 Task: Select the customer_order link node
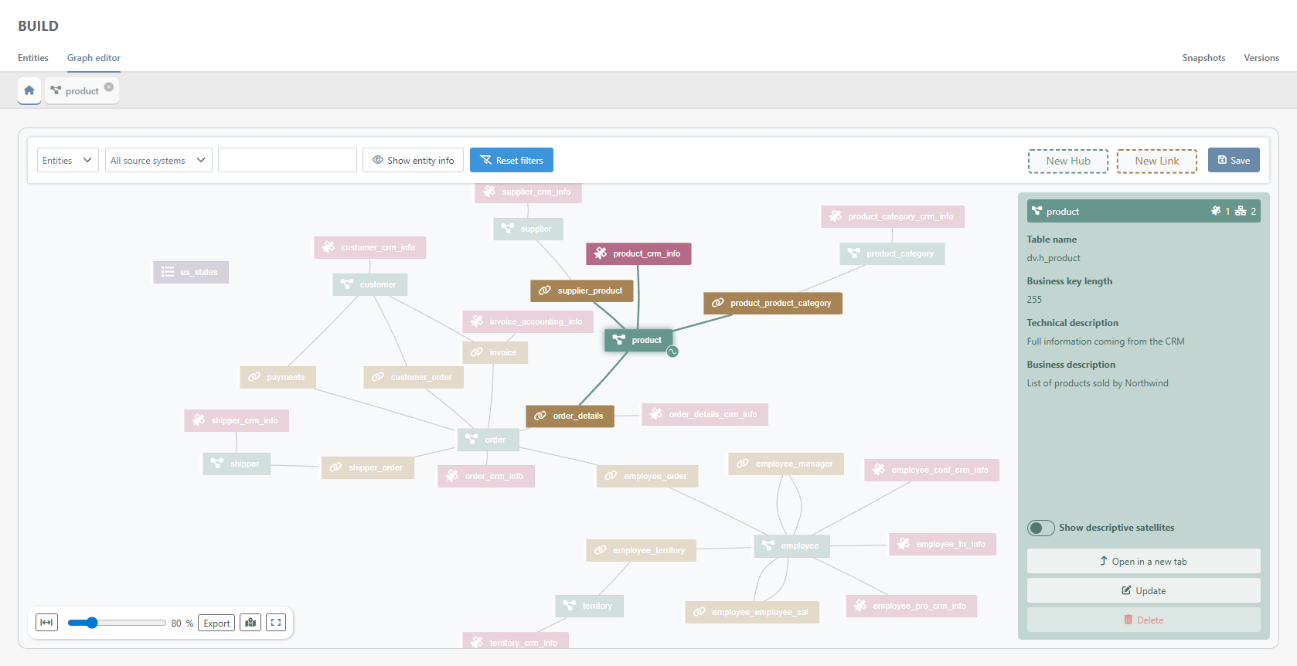(x=414, y=377)
